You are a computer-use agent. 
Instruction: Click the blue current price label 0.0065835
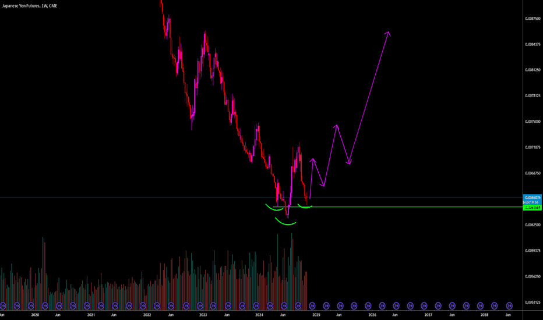tap(533, 198)
